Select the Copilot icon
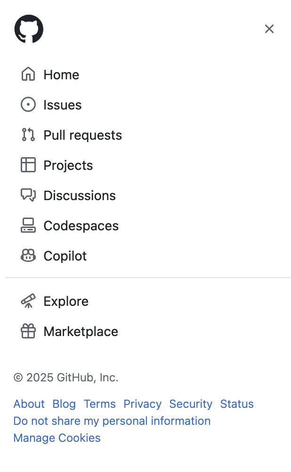 pos(28,255)
